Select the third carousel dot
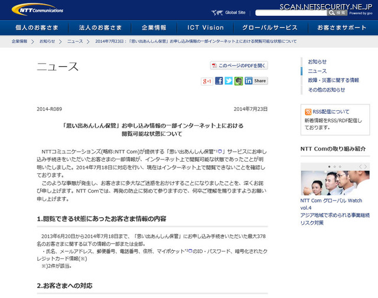Image resolution: width=378 pixels, height=298 pixels. [x=341, y=166]
